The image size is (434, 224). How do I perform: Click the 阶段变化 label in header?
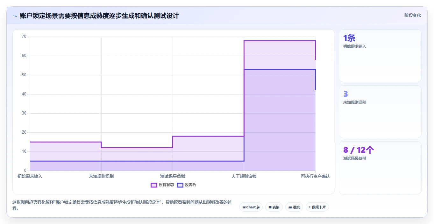pos(412,15)
